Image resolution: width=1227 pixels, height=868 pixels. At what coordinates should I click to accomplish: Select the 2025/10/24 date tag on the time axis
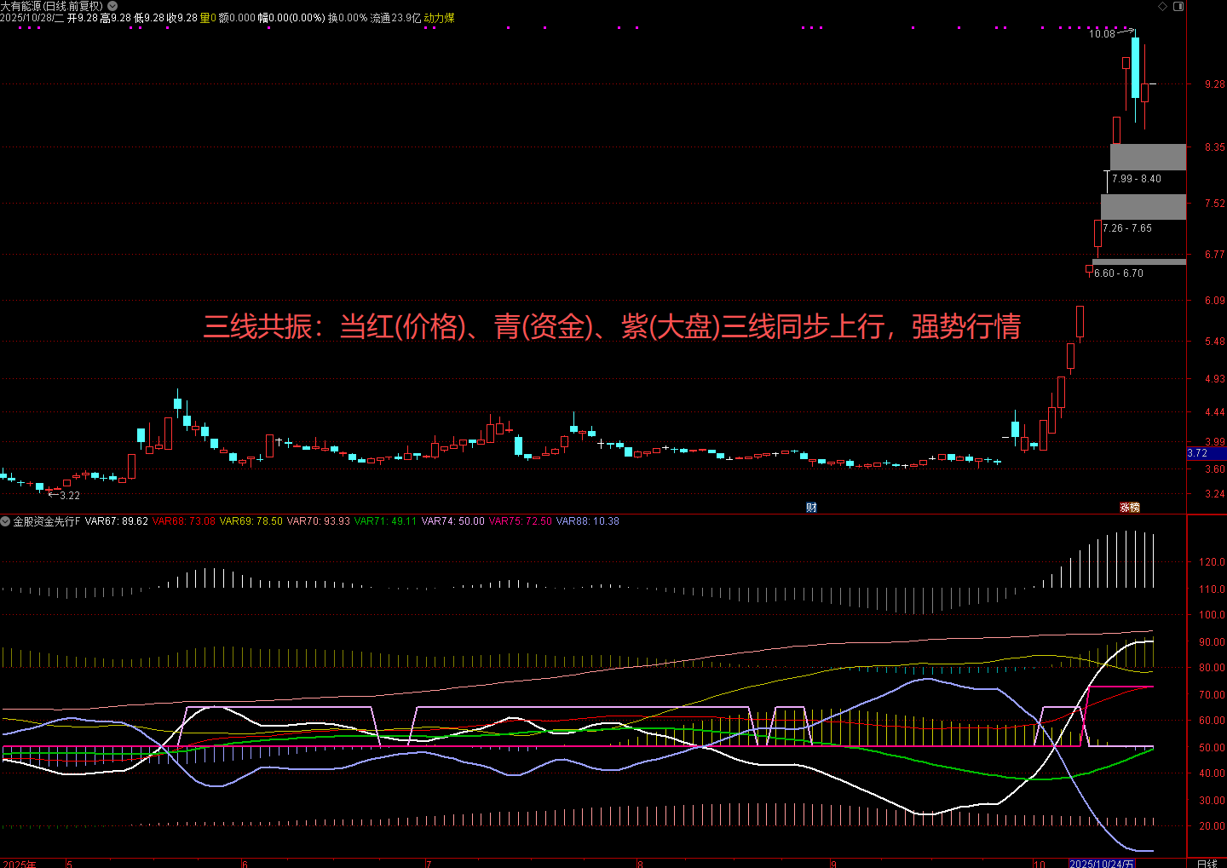pyautogui.click(x=1102, y=863)
